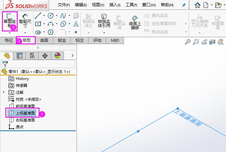Open the FeatureManager design tree tab

pos(7,56)
